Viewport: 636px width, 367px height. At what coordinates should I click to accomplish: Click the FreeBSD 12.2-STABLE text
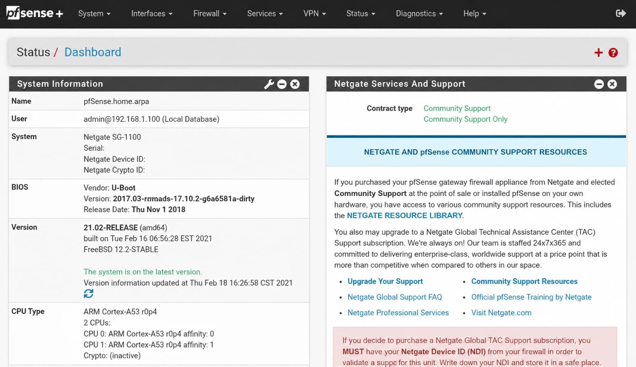[121, 250]
